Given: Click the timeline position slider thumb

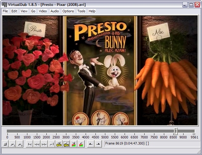Looking at the screenshot, I should [x=176, y=131].
